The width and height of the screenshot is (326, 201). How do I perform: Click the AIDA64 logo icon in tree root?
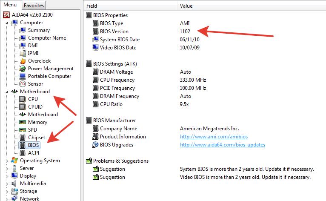tap(6, 15)
